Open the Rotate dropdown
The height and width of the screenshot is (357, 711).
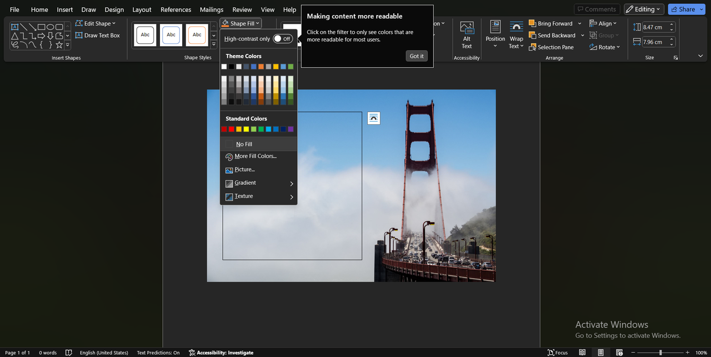[x=604, y=47]
